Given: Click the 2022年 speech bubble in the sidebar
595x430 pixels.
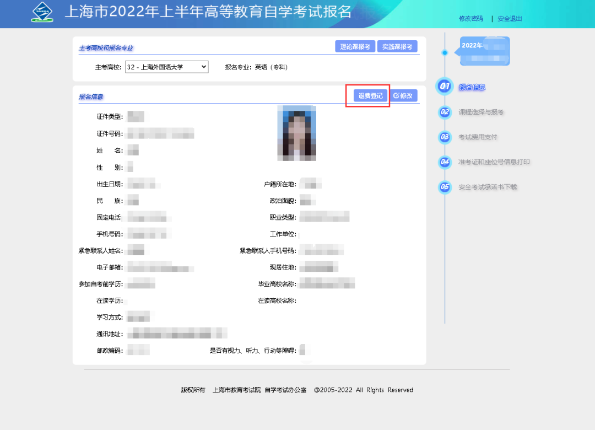Looking at the screenshot, I should [x=484, y=51].
